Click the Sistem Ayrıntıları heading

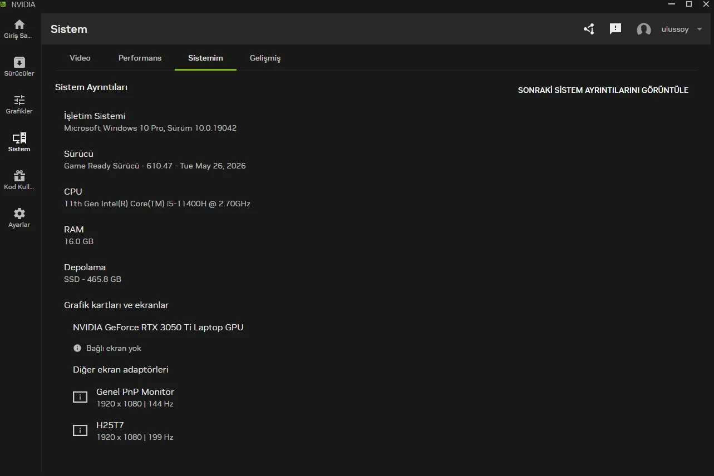(x=91, y=87)
